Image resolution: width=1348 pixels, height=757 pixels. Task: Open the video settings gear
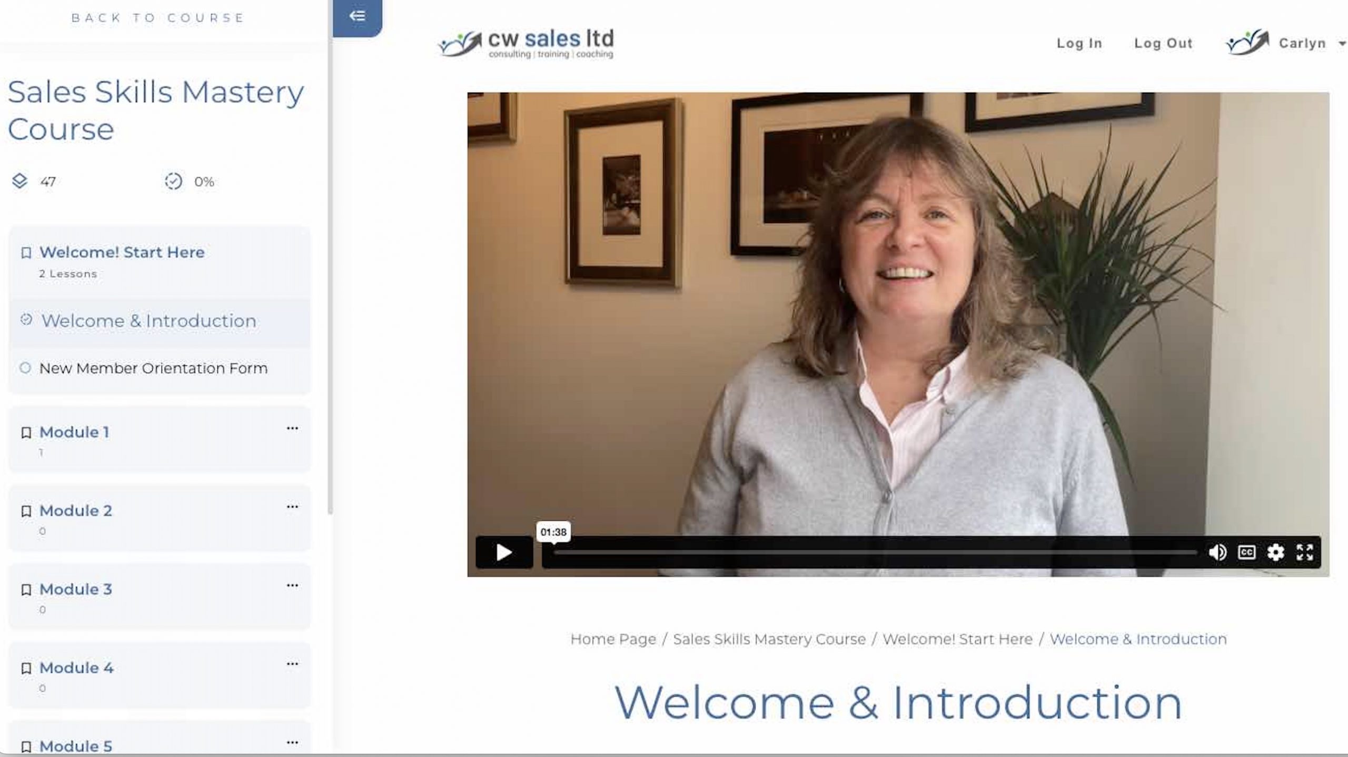(x=1275, y=552)
